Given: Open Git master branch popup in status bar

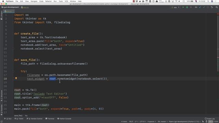Looking at the screenshot, I should click(163, 122).
